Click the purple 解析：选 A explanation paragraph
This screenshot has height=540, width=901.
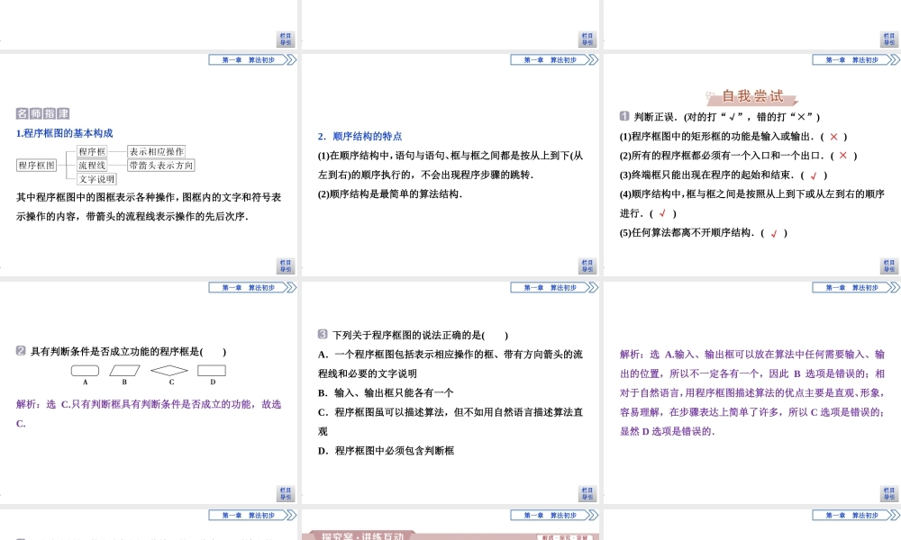point(752,392)
